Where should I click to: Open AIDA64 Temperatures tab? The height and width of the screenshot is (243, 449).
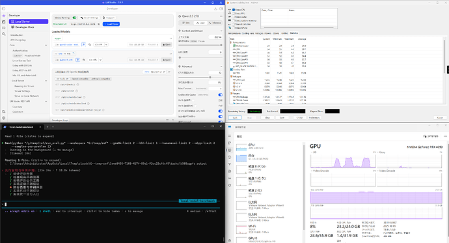(x=234, y=33)
